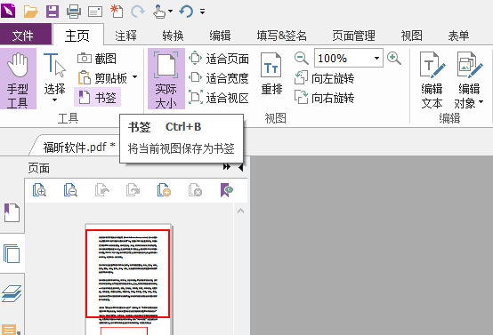493x335 pixels.
Task: Collapse the 页面 panel with the left arrow
Action: pos(240,168)
